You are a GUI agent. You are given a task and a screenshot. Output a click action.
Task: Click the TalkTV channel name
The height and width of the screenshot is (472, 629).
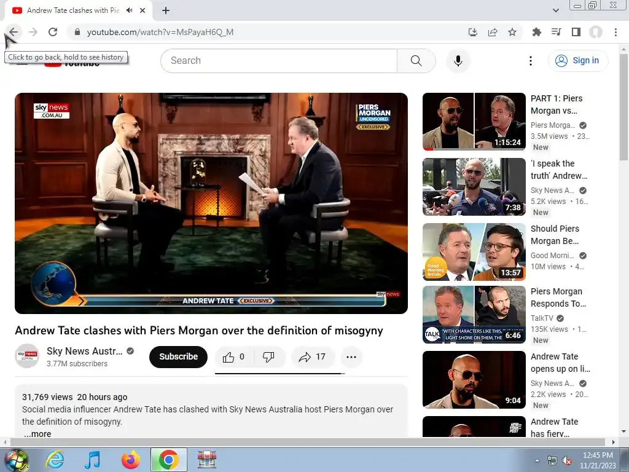(542, 318)
